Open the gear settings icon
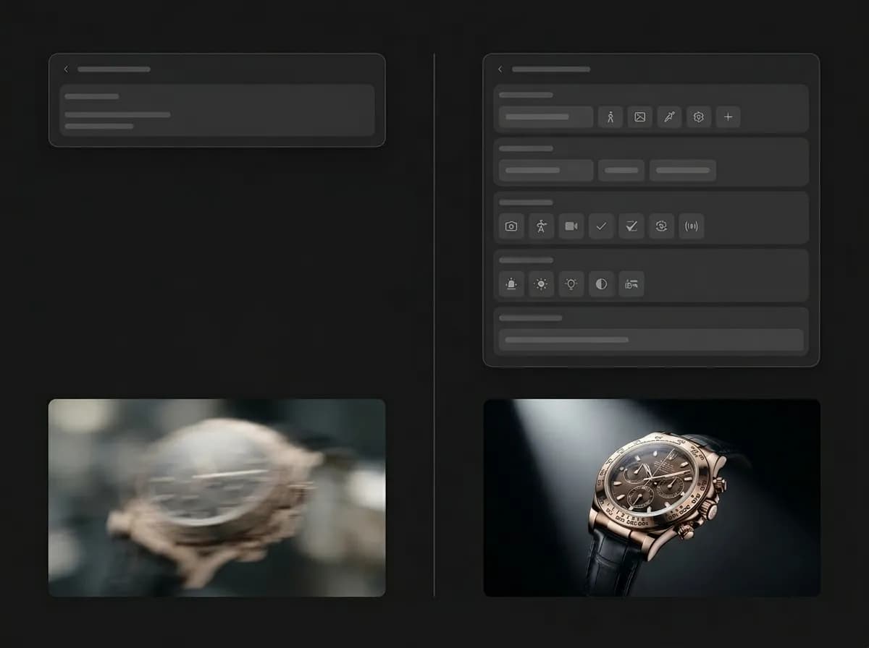 point(699,117)
